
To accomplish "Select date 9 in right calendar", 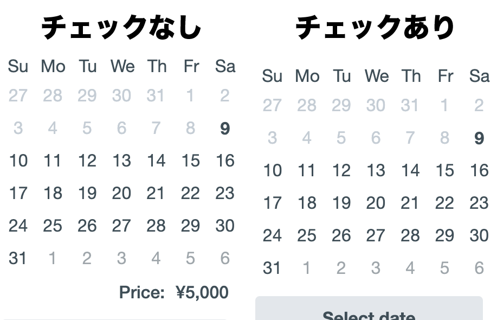I will tap(479, 138).
